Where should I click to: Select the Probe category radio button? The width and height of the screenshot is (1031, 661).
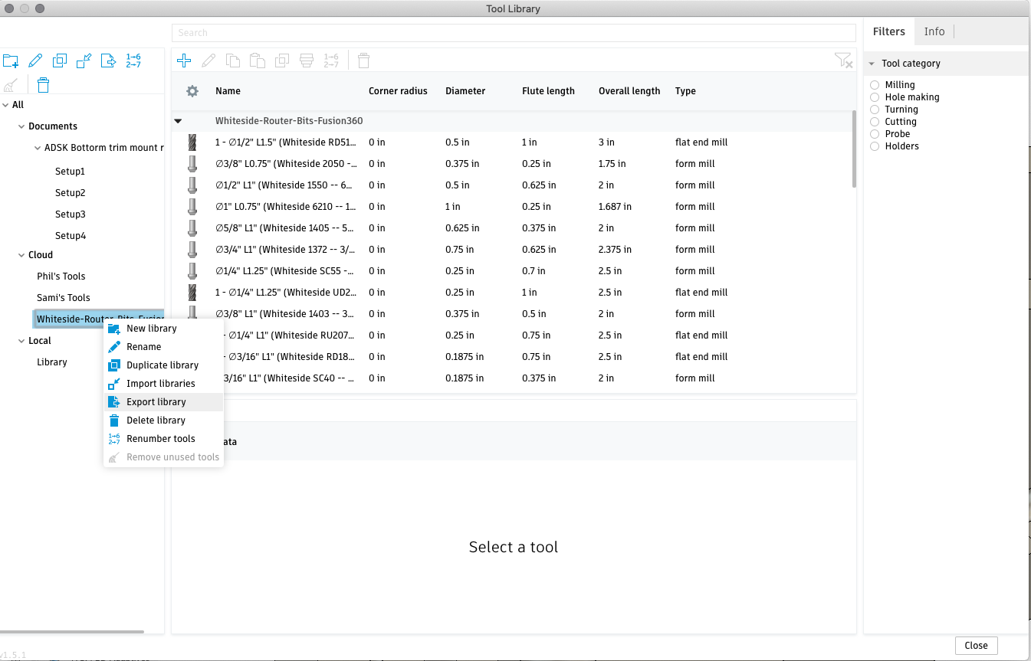[875, 134]
